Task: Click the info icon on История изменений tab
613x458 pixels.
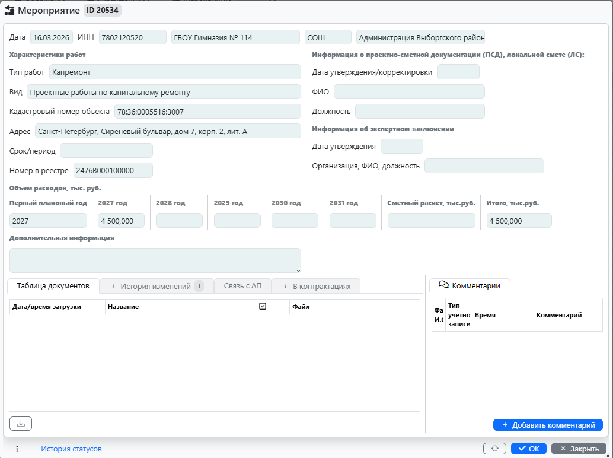Action: tap(113, 286)
